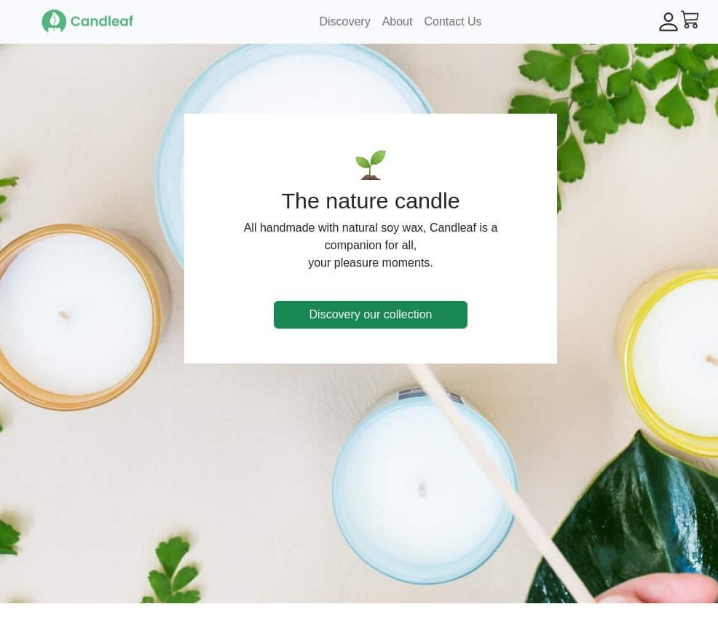Click the seedling sprout emoji
The width and height of the screenshot is (718, 620).
pyautogui.click(x=371, y=165)
